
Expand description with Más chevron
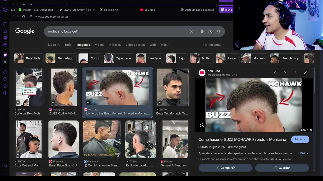[304, 153]
